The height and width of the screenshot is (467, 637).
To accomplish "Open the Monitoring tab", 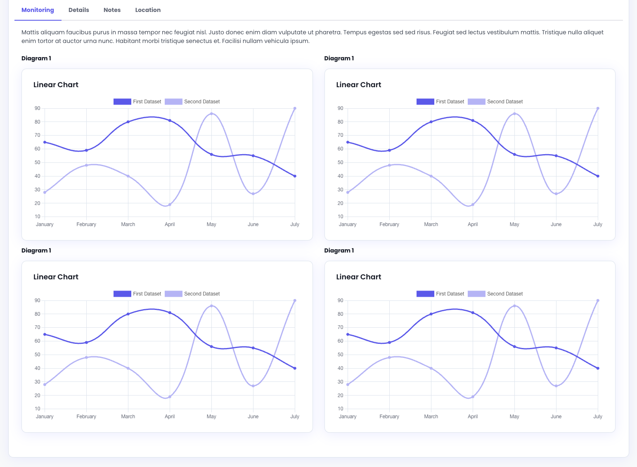I will pyautogui.click(x=38, y=10).
